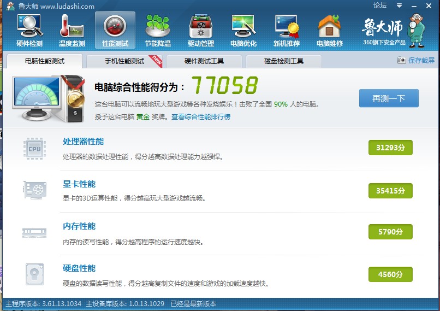
Task: Click the 显卡性能 heading
Action: (79, 184)
